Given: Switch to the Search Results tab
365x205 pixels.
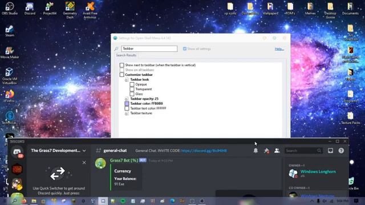Looking at the screenshot, I should pos(126,55).
